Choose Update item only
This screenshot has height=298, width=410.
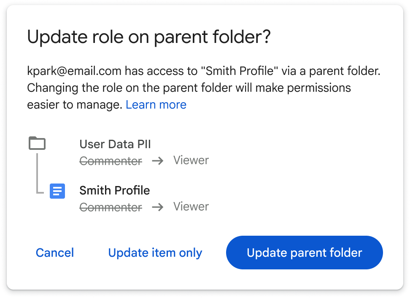click(155, 253)
